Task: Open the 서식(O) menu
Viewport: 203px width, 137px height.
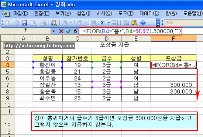Action: 104,13
